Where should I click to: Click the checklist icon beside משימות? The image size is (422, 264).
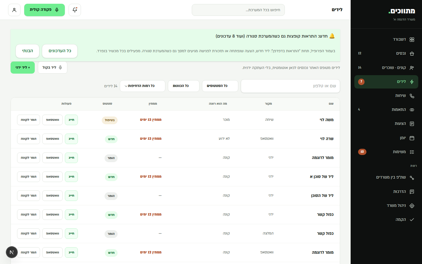(412, 152)
